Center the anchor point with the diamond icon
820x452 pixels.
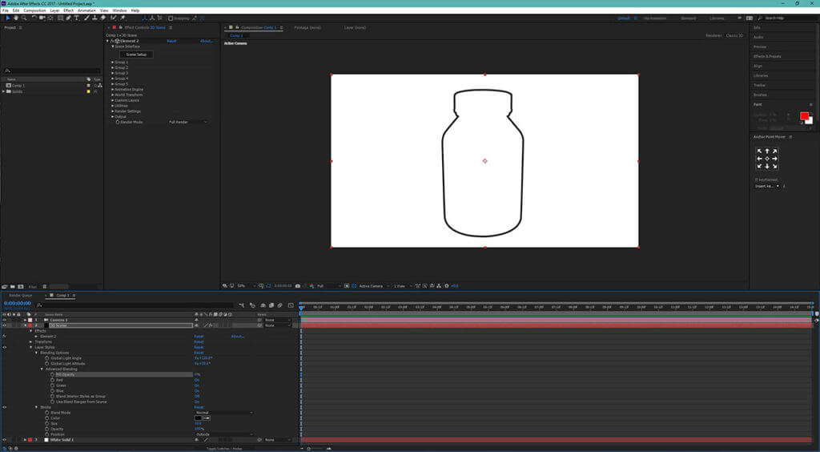767,159
